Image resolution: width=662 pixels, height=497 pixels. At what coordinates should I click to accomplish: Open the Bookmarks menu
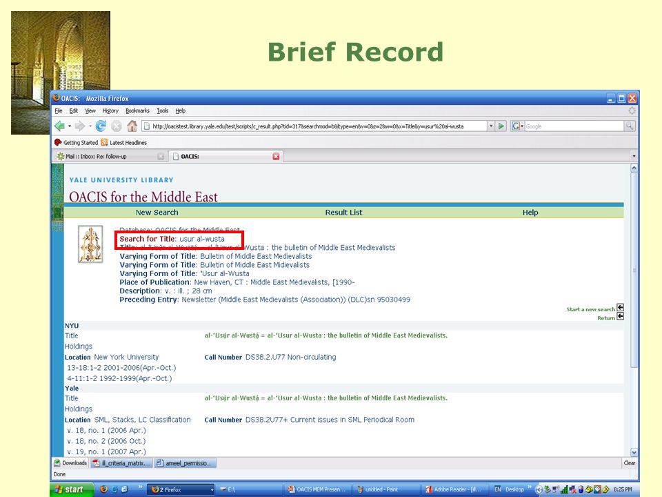[138, 110]
